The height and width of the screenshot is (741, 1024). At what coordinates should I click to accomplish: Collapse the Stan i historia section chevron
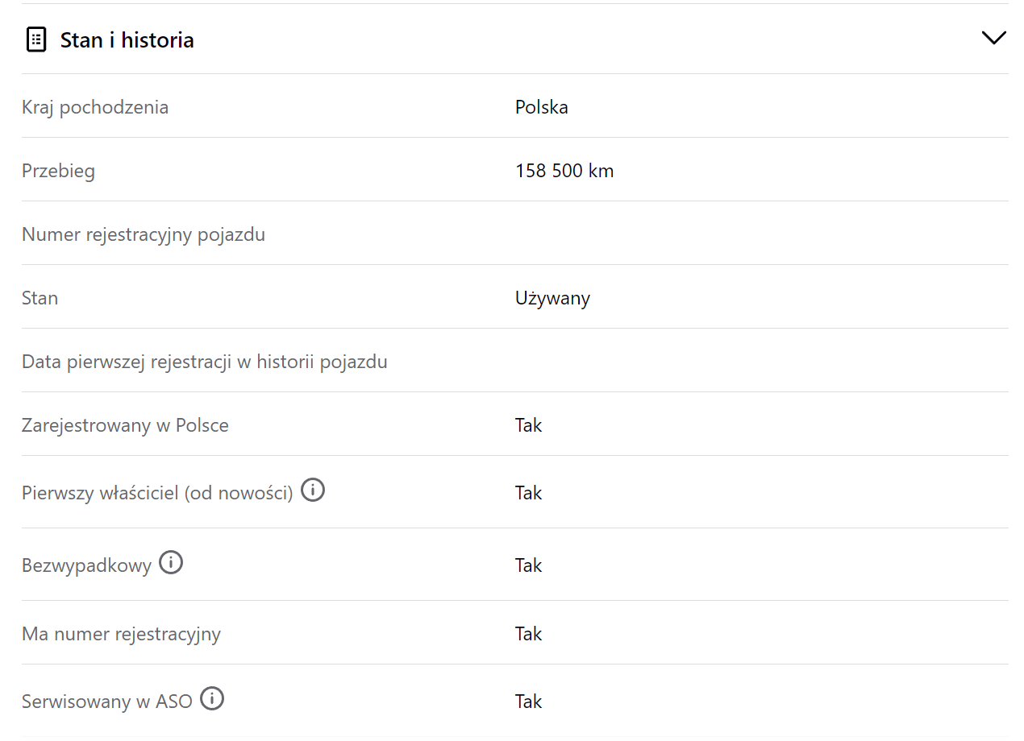tap(993, 38)
